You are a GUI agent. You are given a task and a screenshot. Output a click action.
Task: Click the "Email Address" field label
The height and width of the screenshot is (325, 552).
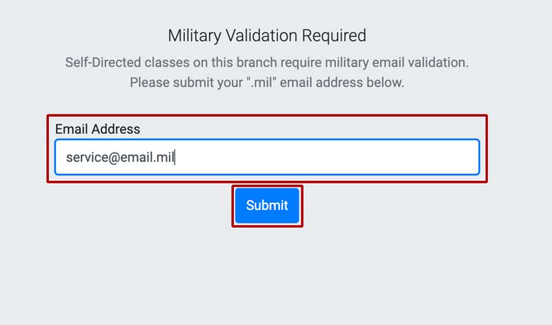coord(97,129)
